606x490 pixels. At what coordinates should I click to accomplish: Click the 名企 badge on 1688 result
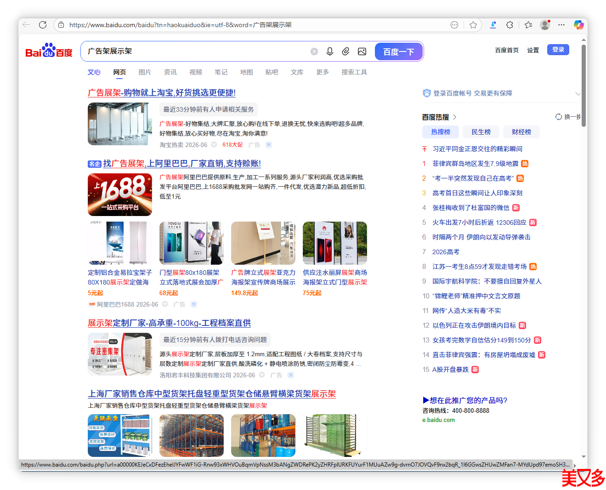pos(95,164)
